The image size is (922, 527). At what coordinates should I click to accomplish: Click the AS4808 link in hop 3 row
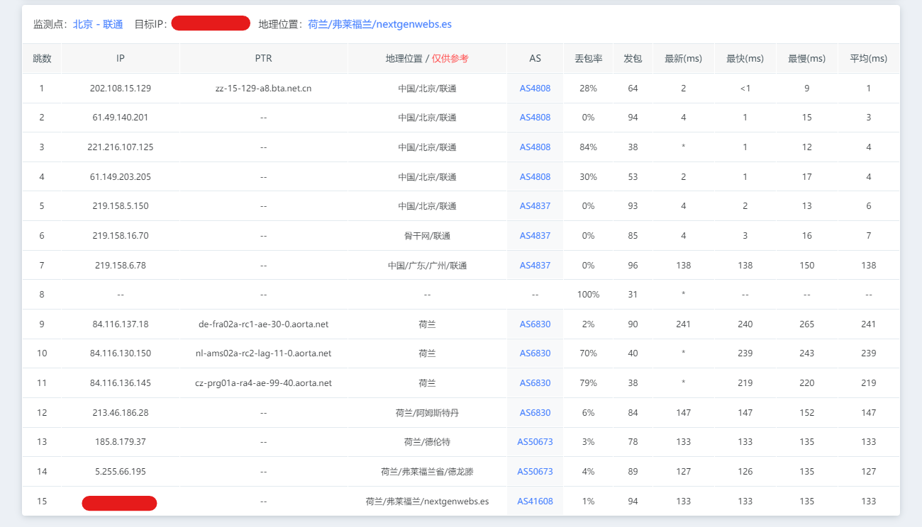[x=535, y=147]
